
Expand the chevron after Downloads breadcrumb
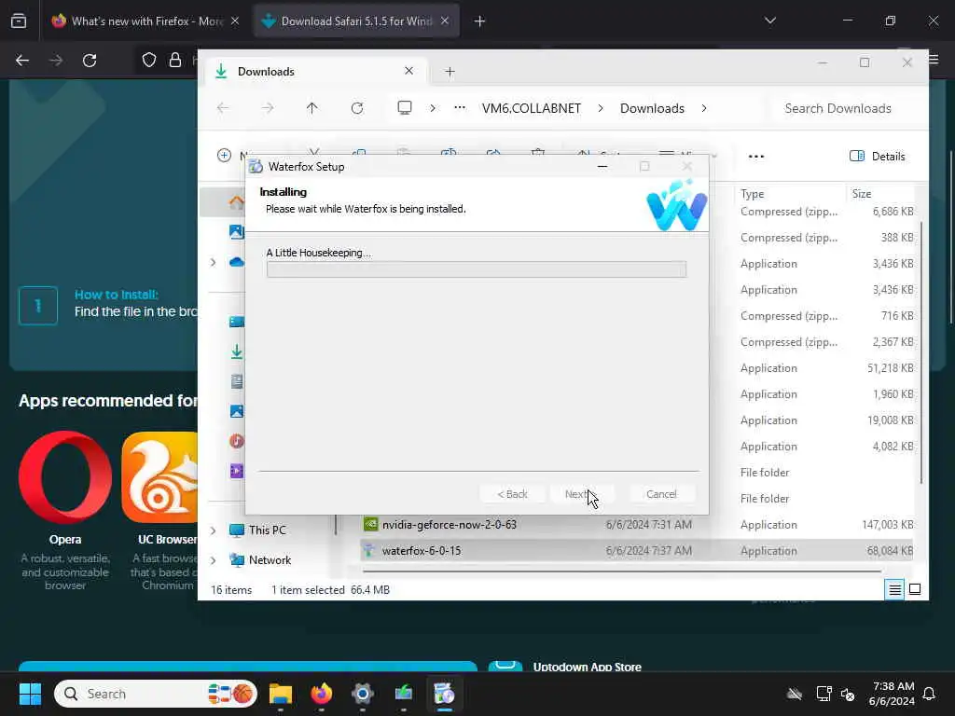[x=704, y=108]
